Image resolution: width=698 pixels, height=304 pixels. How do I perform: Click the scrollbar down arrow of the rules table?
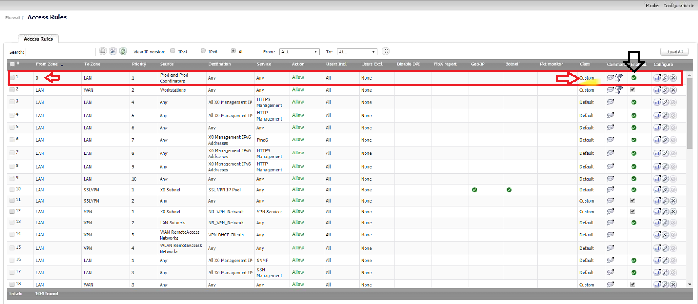(690, 285)
